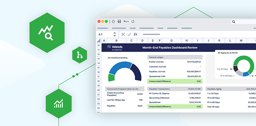Select the value 12,407,549.67
This screenshot has width=256, height=126.
pyautogui.click(x=195, y=93)
